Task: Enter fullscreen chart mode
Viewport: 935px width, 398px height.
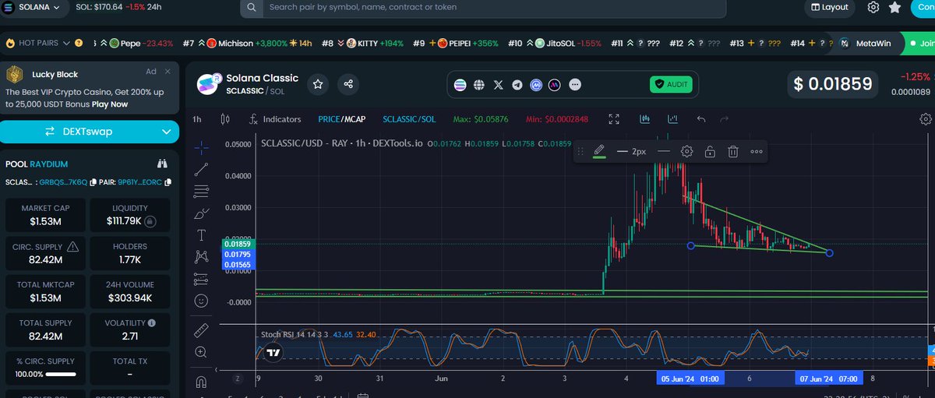Action: [x=614, y=119]
